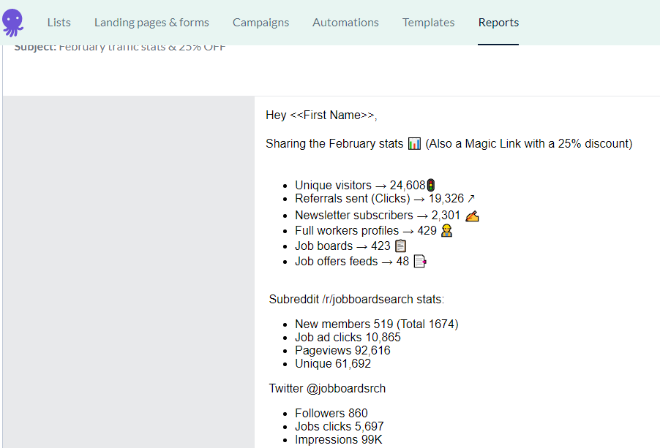The image size is (660, 448).
Task: Click the purple octopus logo
Action: point(13,23)
